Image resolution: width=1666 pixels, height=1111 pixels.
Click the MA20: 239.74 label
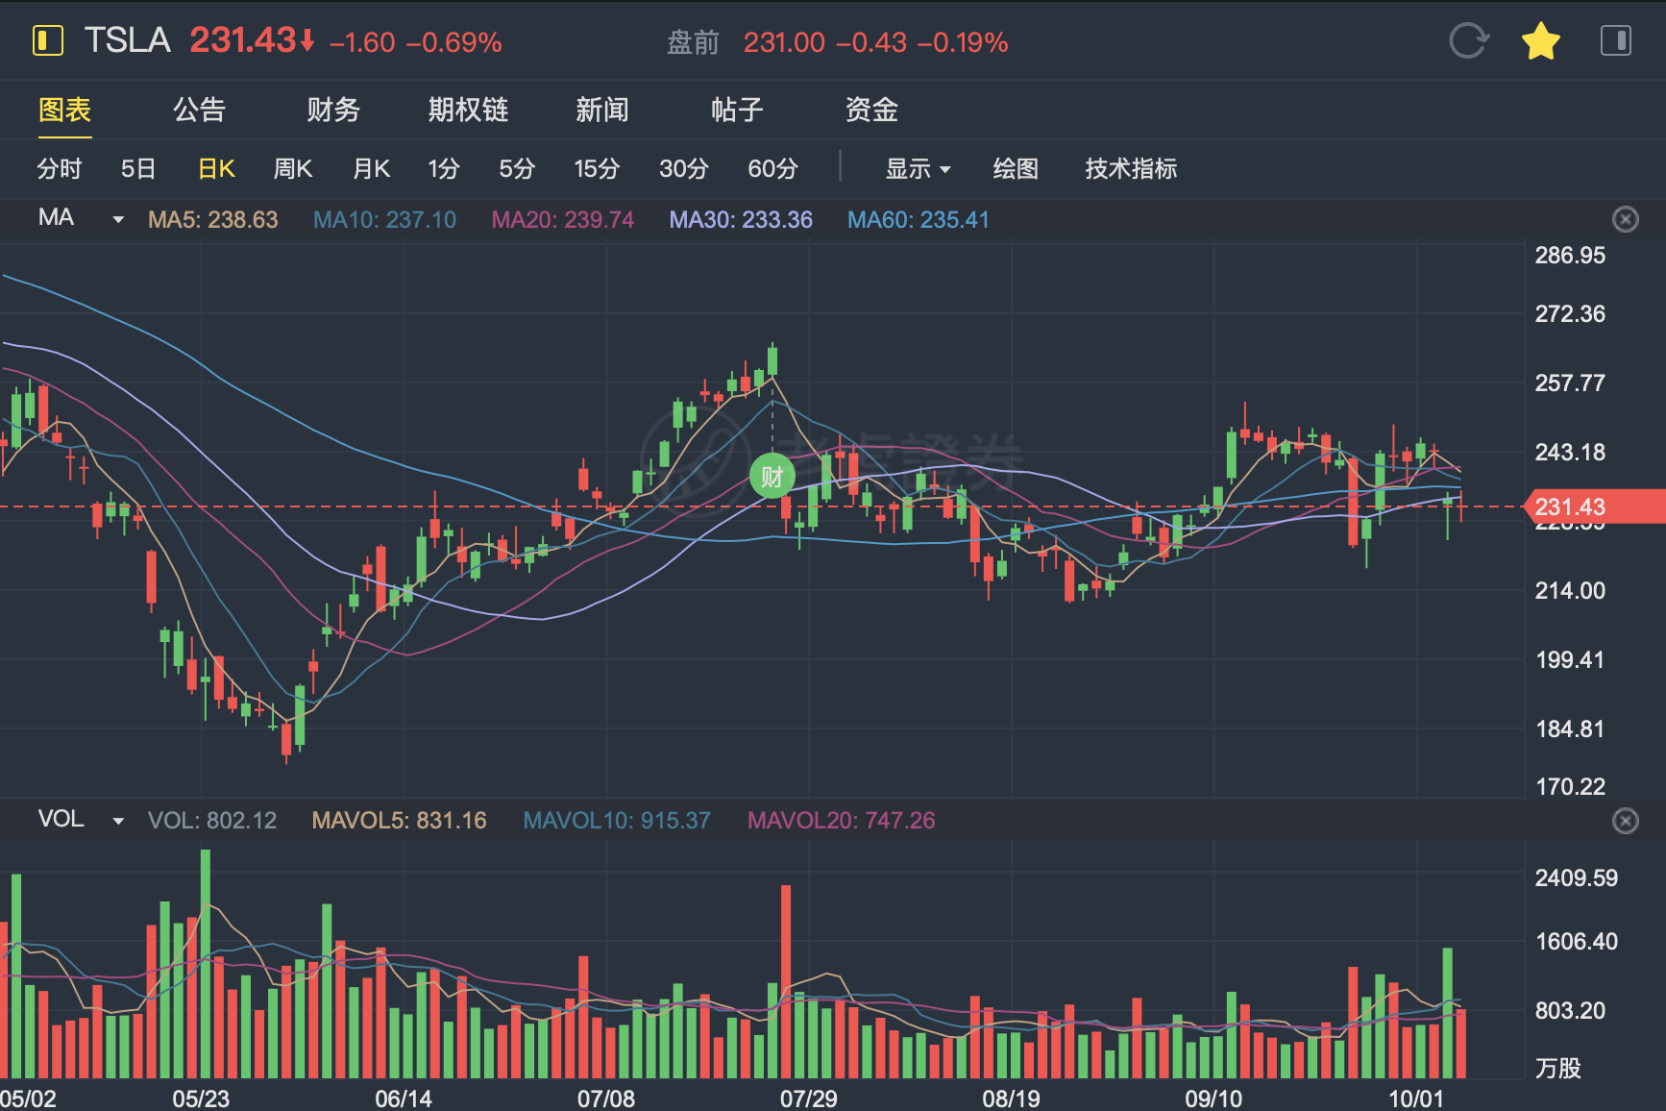pos(563,220)
